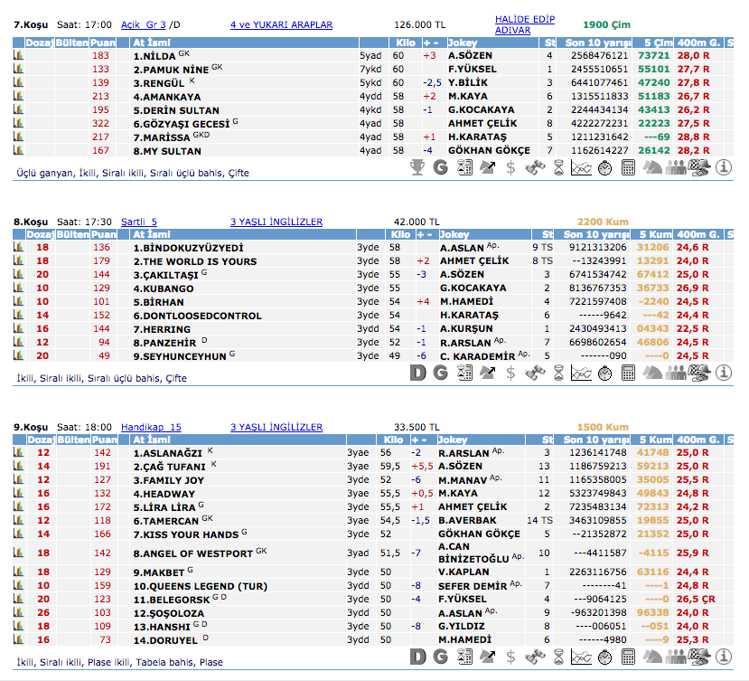749x681 pixels.
Task: Click the 4 ve YUKARI ARAPLAR link
Action: pyautogui.click(x=281, y=25)
